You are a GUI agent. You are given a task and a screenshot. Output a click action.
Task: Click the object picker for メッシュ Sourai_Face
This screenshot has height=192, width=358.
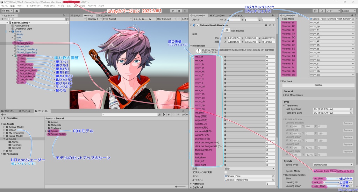(x=273, y=176)
